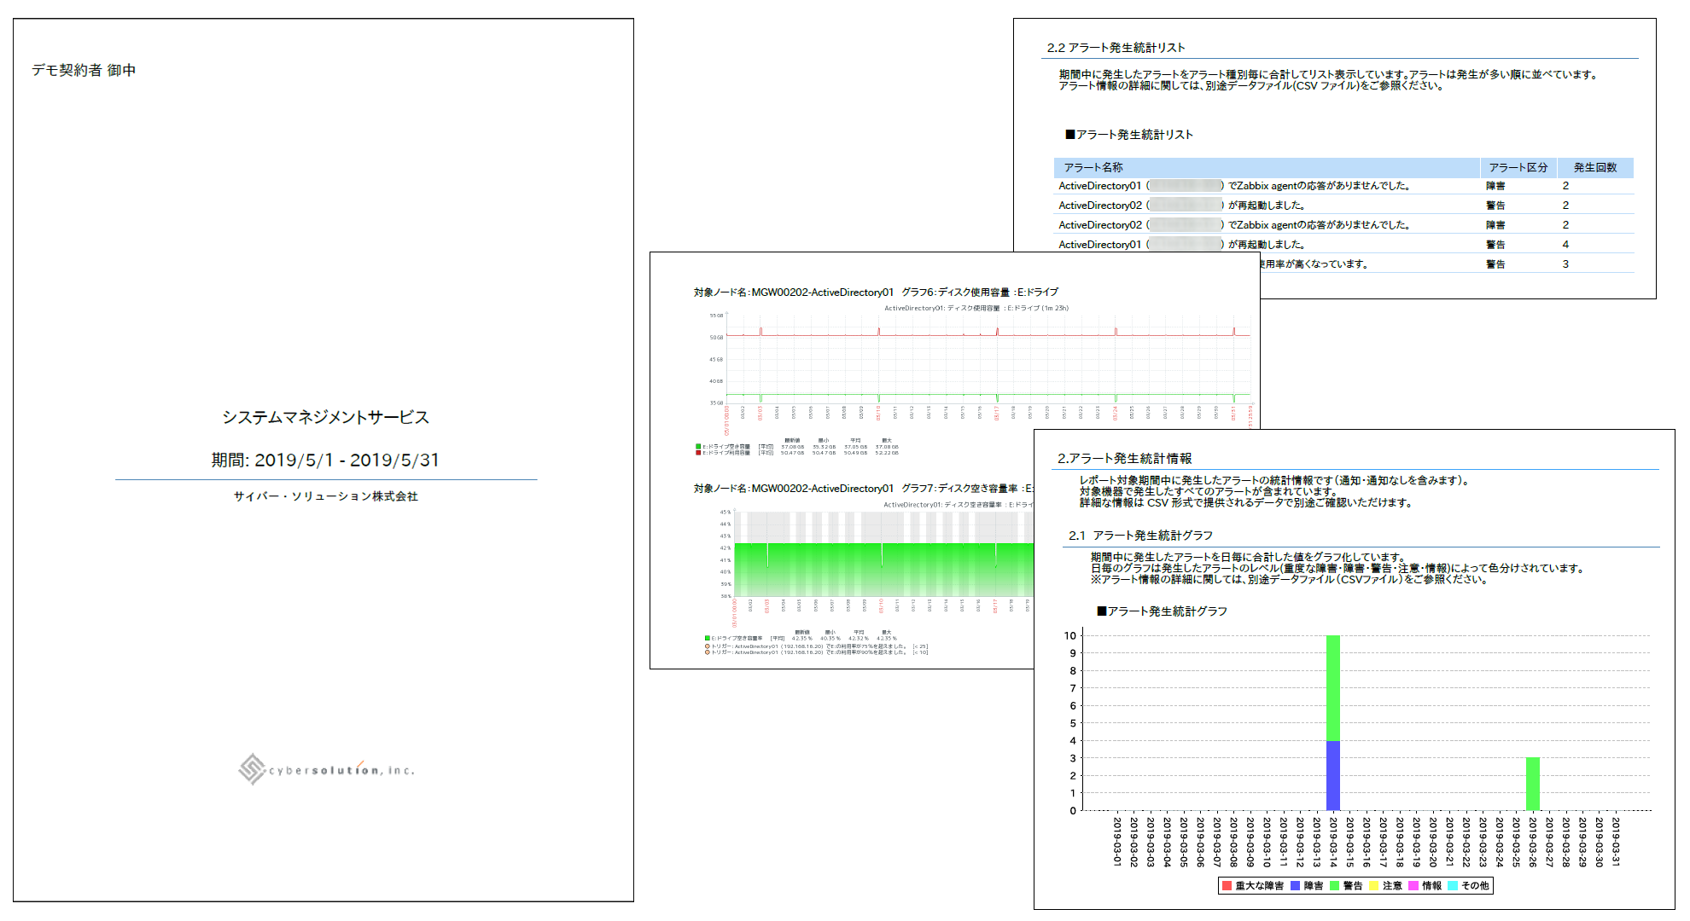This screenshot has width=1690, height=921.
Task: Click the x-axis label '2019-03-01'
Action: point(1117,843)
